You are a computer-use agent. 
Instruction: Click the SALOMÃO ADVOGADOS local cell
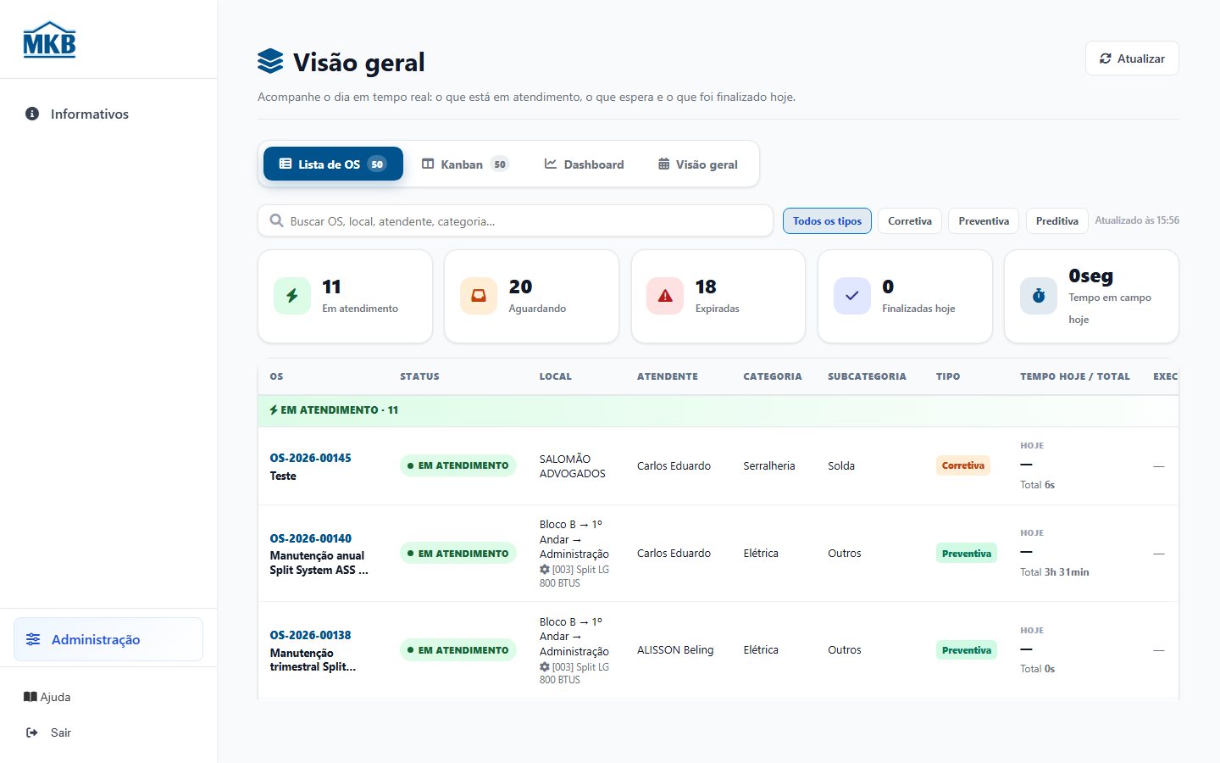(573, 466)
